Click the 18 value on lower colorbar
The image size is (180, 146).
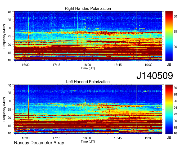coord(175,127)
